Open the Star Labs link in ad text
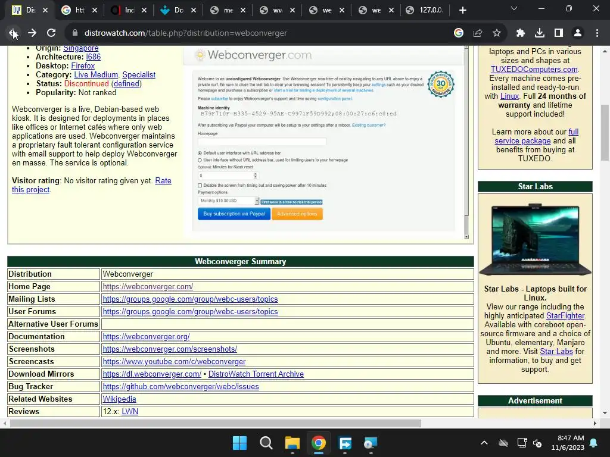The image size is (610, 457). click(x=556, y=351)
